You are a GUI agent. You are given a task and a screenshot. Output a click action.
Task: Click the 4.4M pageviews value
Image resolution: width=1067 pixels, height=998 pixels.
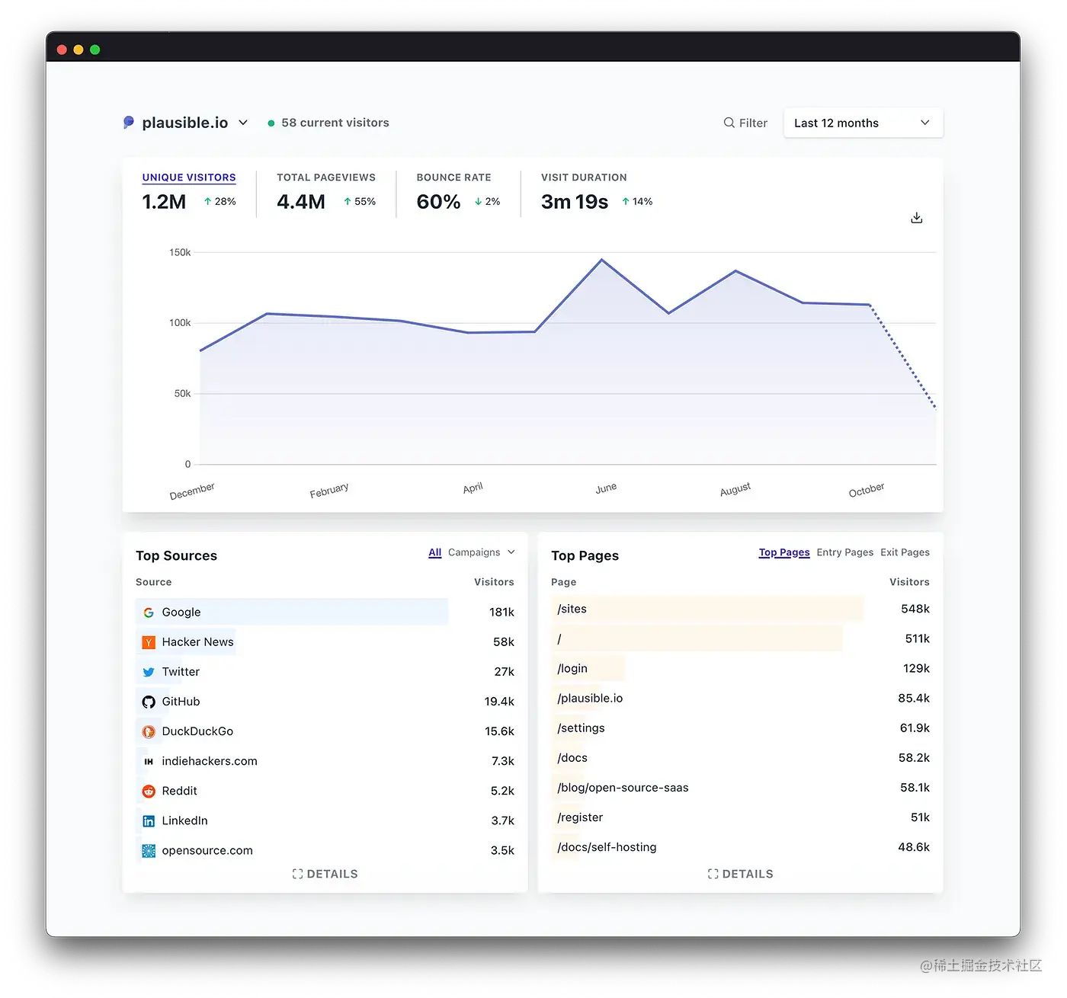point(301,202)
